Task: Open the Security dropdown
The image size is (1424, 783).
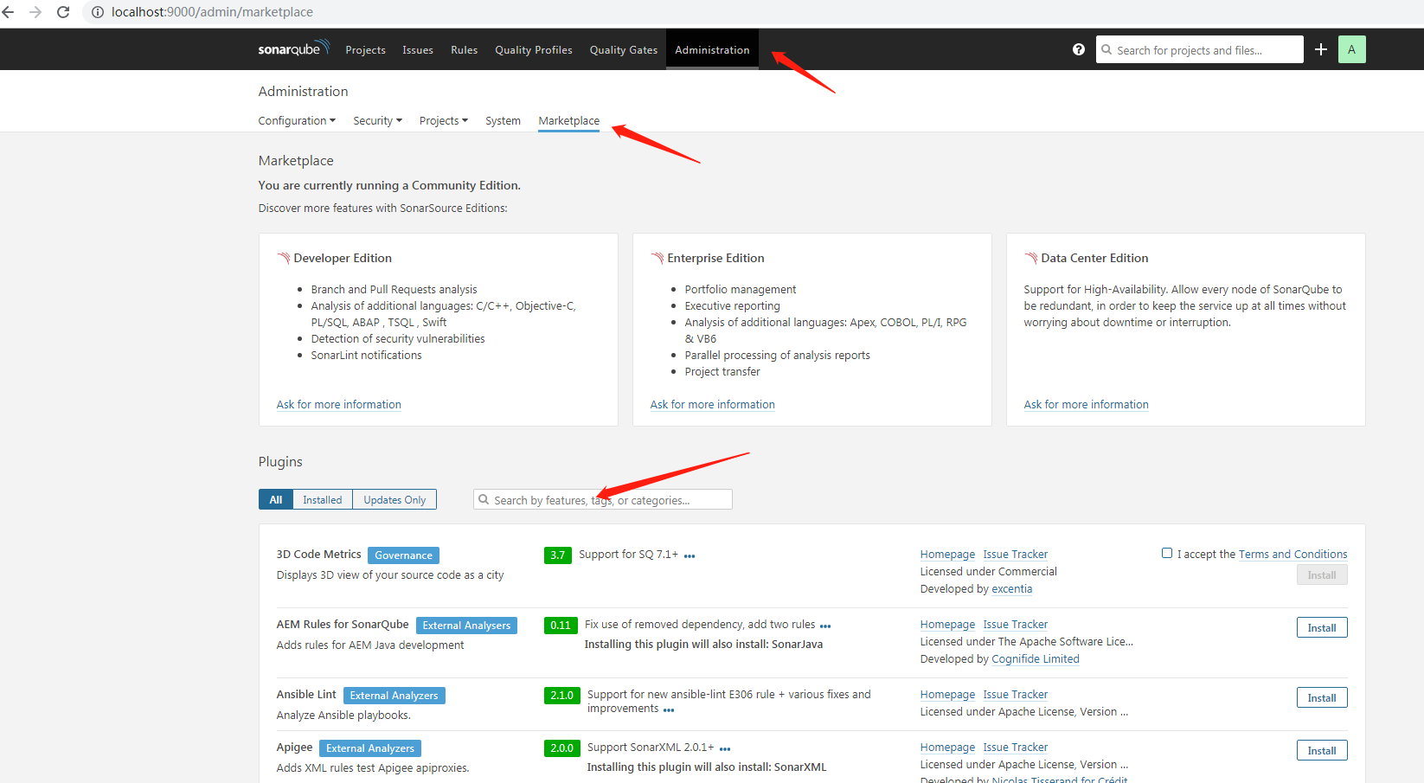Action: pyautogui.click(x=377, y=120)
